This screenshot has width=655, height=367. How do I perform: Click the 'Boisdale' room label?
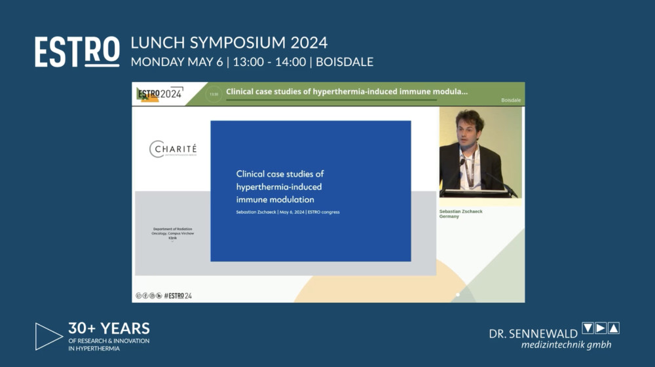[x=511, y=100]
